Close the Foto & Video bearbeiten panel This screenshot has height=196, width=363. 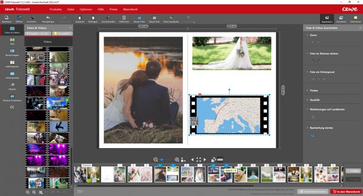(x=360, y=28)
